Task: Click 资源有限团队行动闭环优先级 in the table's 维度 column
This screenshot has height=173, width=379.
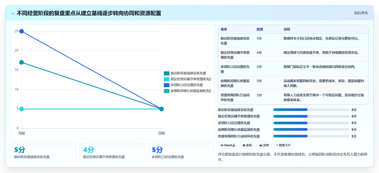Action: click(x=235, y=97)
